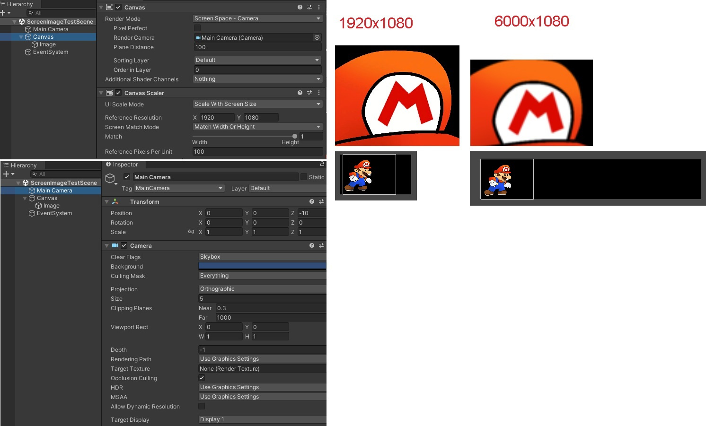
Task: Open Camera component preset icon
Action: tap(321, 245)
